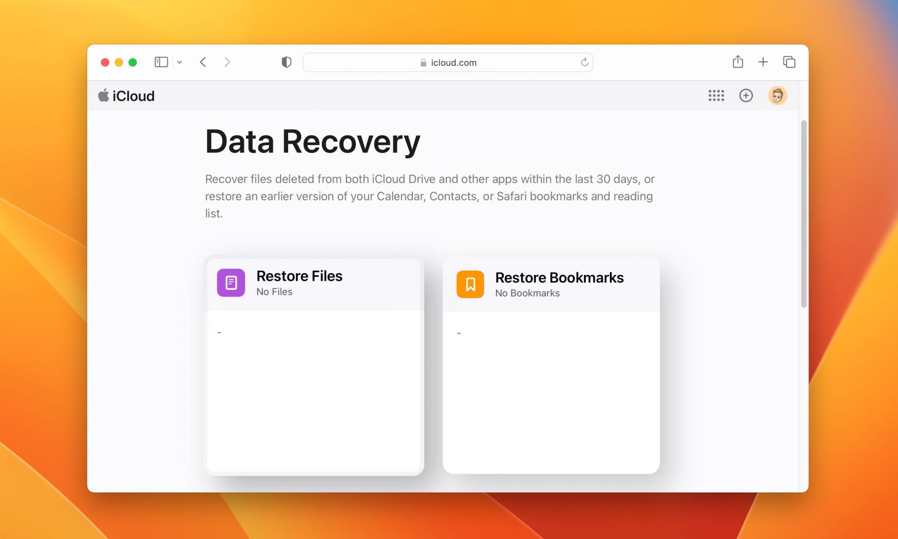Toggle the reader view in address bar
This screenshot has height=539, width=898.
[x=584, y=62]
